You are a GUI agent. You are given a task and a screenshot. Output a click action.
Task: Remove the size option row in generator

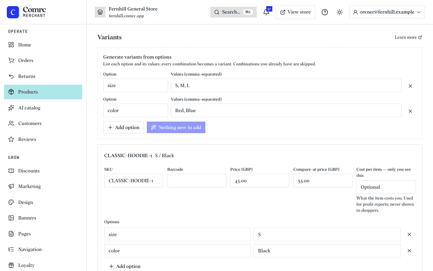(410, 86)
